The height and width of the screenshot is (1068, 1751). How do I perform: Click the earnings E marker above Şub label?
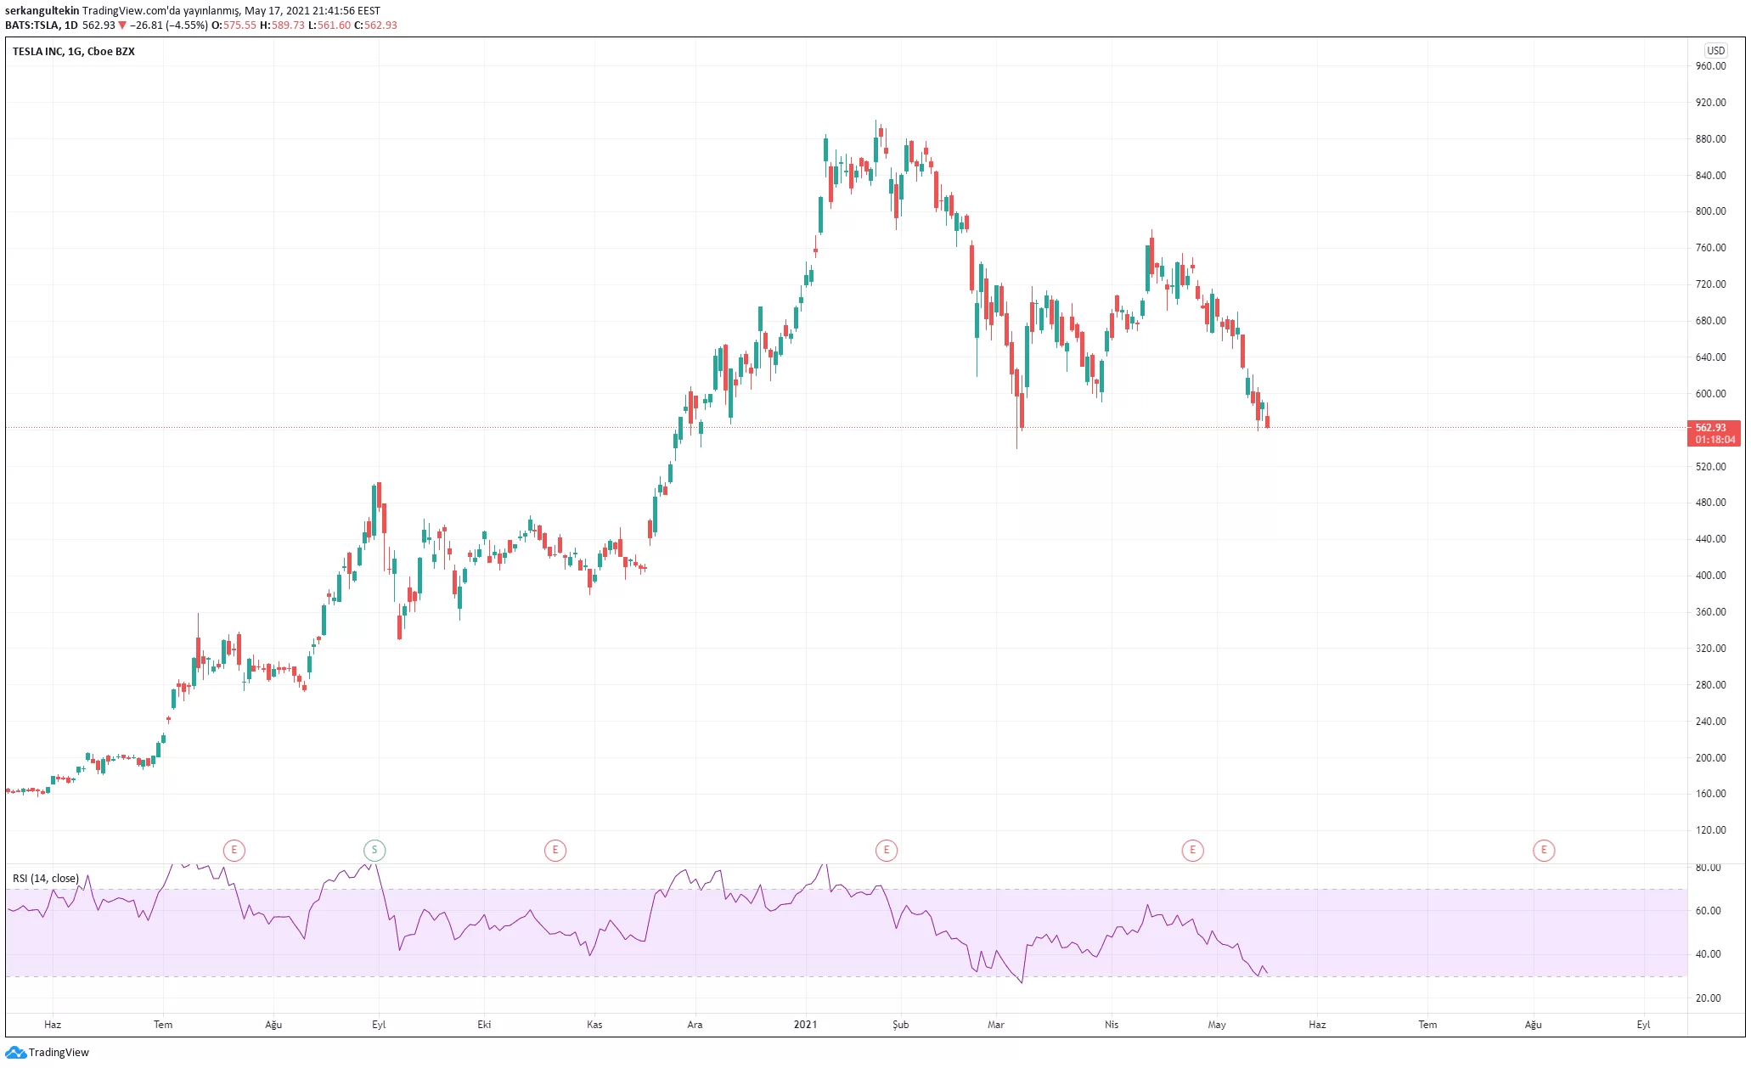[887, 850]
